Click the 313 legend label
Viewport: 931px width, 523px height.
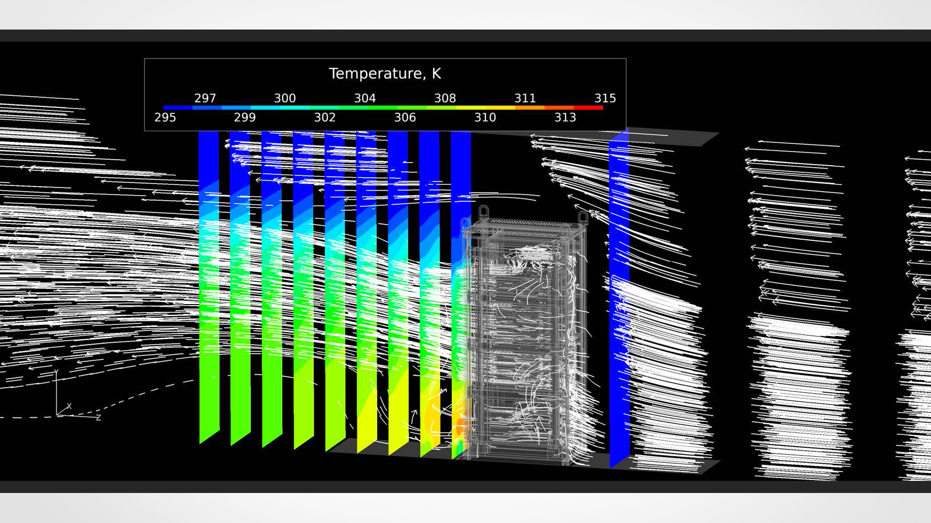[565, 118]
